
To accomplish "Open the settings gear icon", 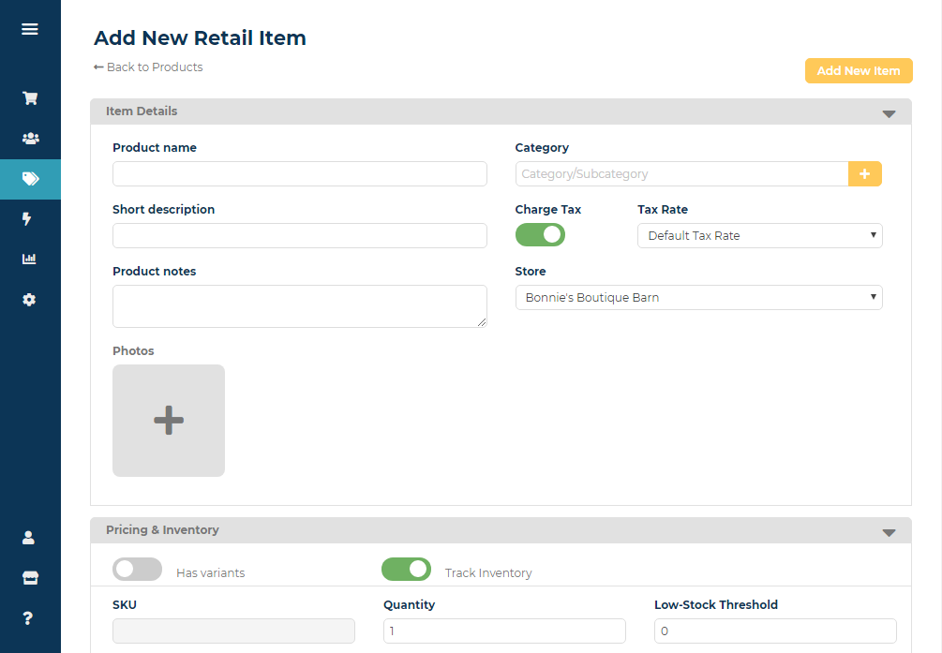I will [x=29, y=300].
